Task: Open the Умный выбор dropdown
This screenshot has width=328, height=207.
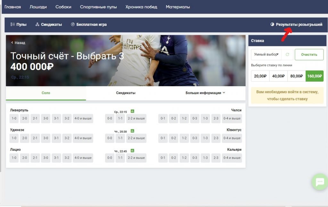Action: click(x=266, y=54)
